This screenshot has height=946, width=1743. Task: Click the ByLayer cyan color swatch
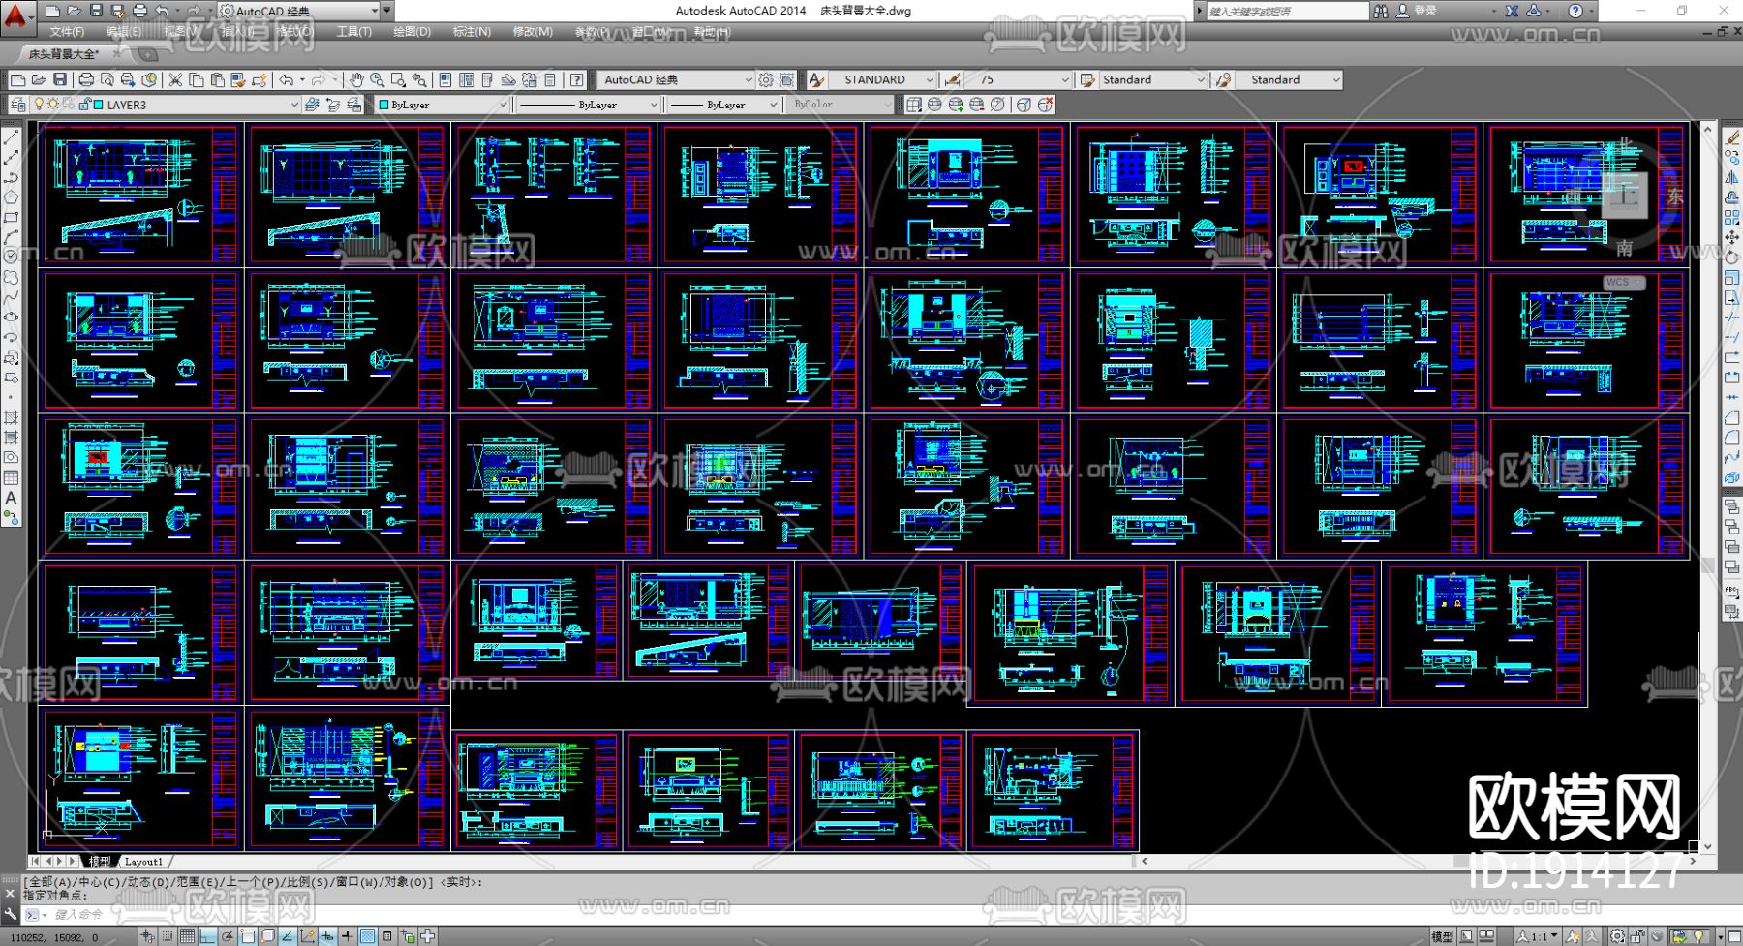click(x=383, y=105)
